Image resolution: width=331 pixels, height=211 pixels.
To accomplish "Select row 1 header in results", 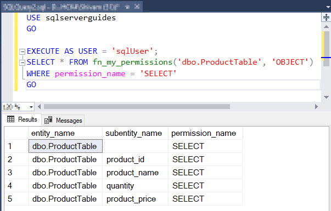I will 16,146.
